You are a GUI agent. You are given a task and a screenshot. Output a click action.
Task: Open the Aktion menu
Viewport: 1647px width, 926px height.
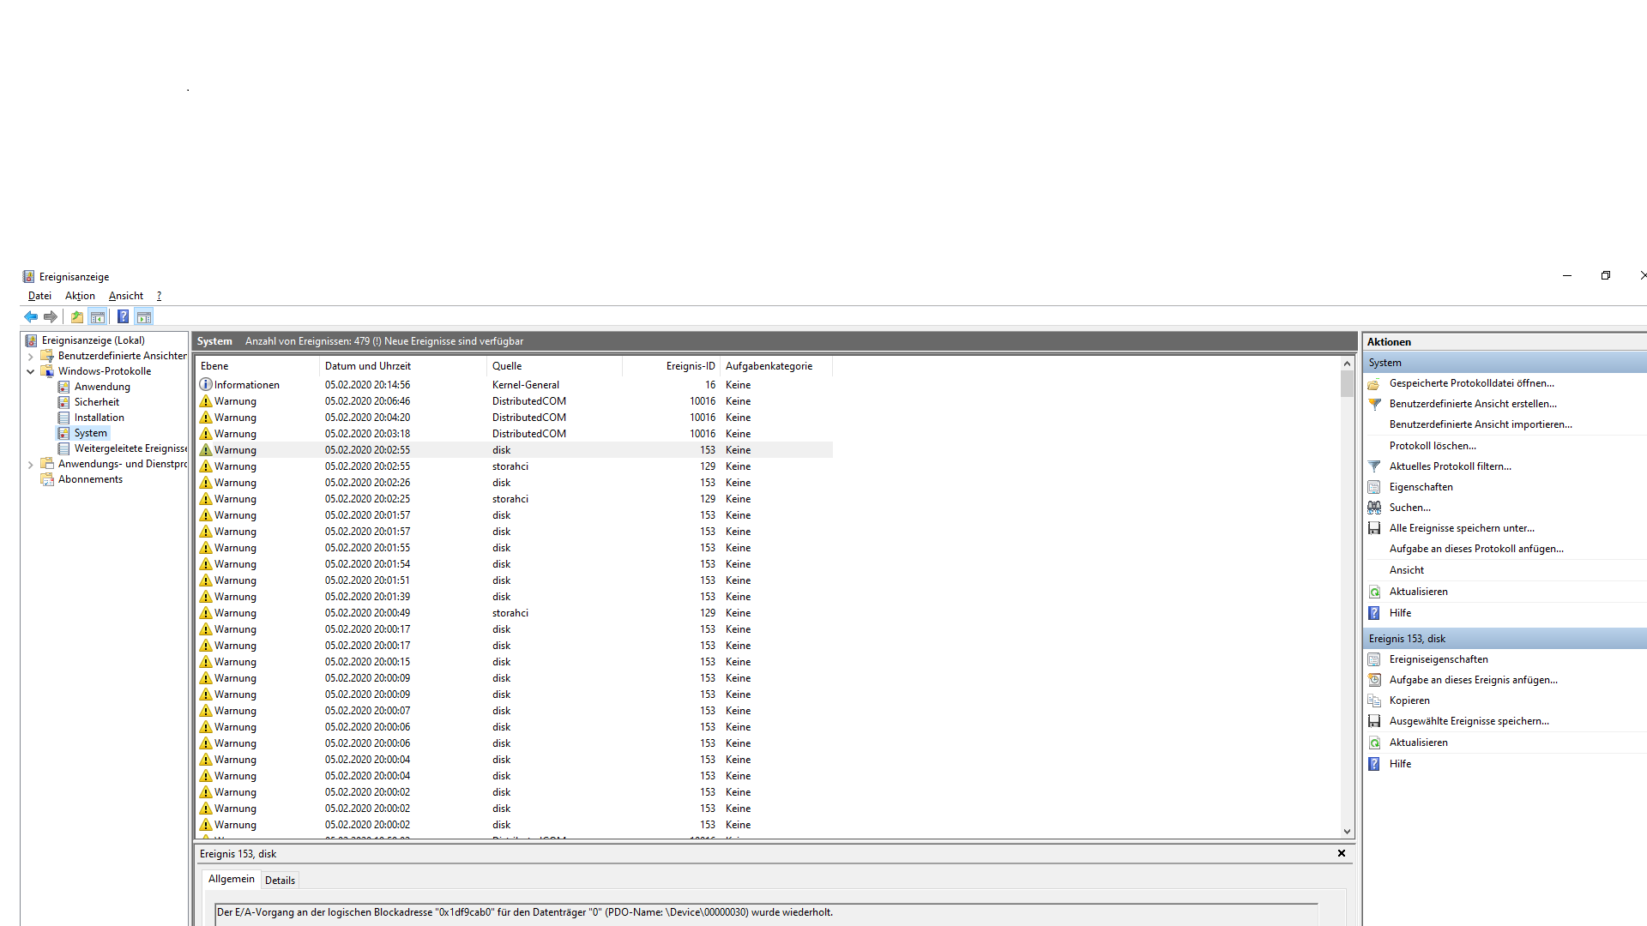pyautogui.click(x=80, y=296)
